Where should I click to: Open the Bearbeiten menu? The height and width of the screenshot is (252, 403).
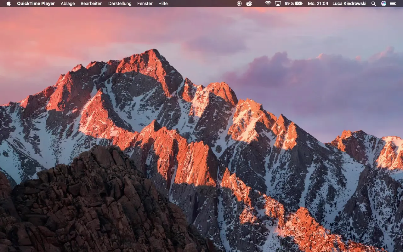pos(92,3)
